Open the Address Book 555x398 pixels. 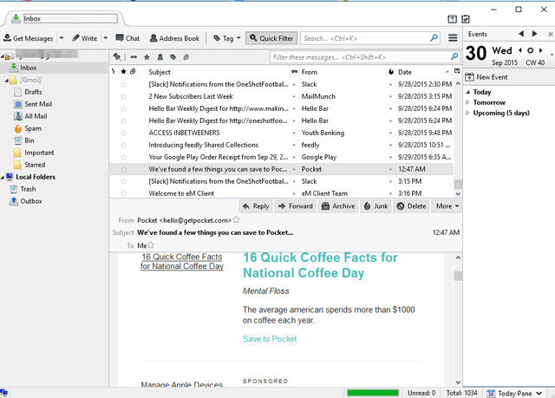pos(174,38)
